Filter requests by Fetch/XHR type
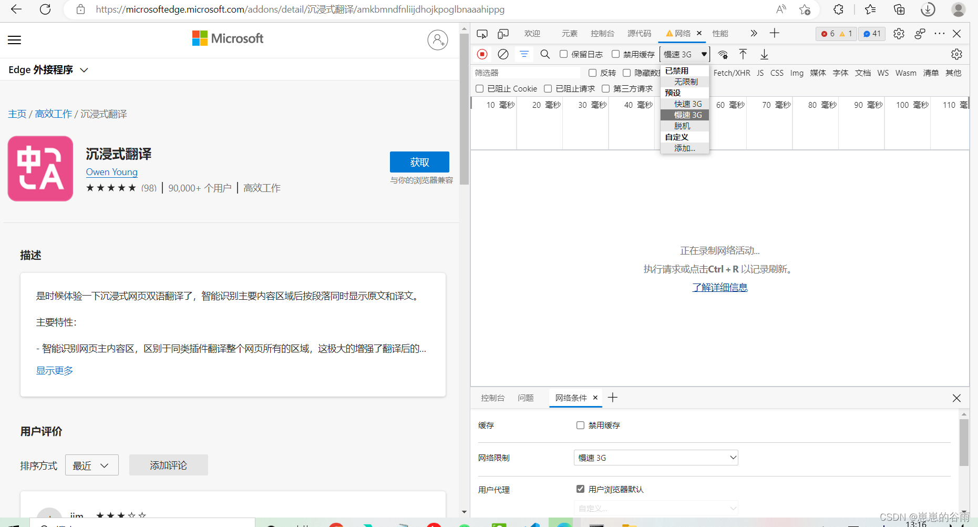The height and width of the screenshot is (527, 978). (x=732, y=73)
